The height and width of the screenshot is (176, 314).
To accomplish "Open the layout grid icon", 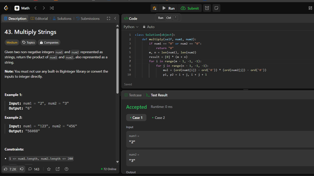I will coord(310,8).
